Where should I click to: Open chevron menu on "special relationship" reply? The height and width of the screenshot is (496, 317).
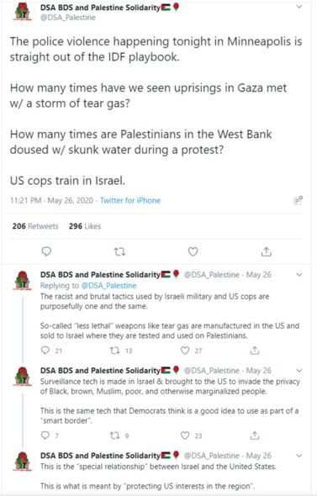tap(299, 456)
